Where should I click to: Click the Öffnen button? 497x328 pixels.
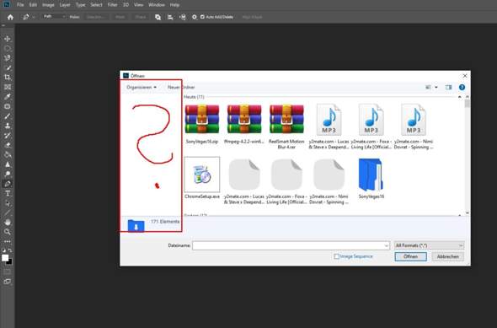click(411, 256)
